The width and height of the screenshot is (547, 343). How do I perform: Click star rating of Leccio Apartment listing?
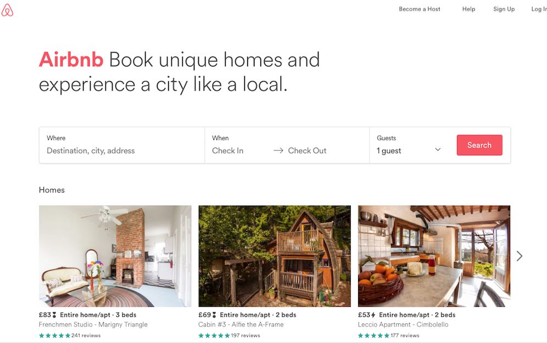tap(373, 336)
